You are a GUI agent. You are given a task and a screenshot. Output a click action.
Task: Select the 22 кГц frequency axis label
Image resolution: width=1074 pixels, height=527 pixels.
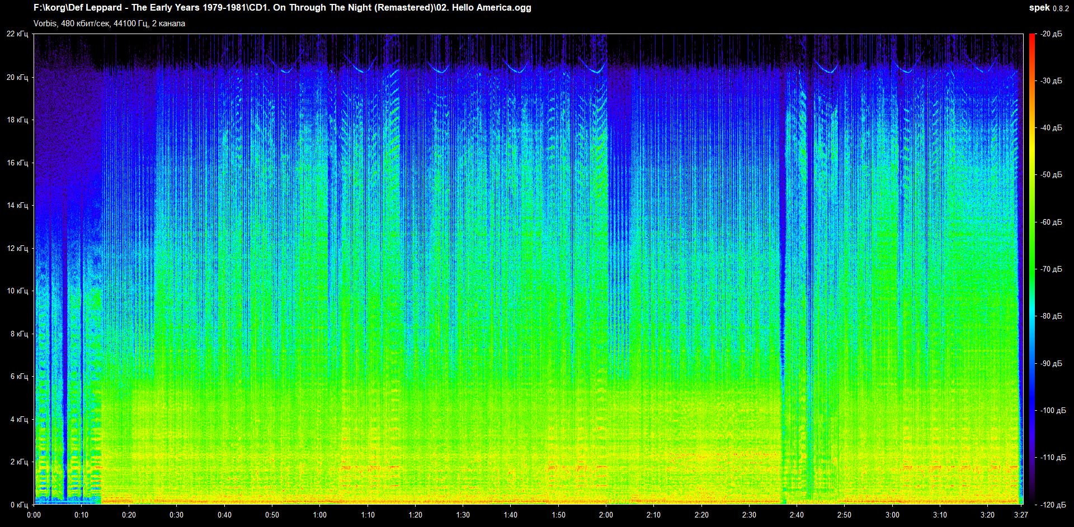point(17,34)
